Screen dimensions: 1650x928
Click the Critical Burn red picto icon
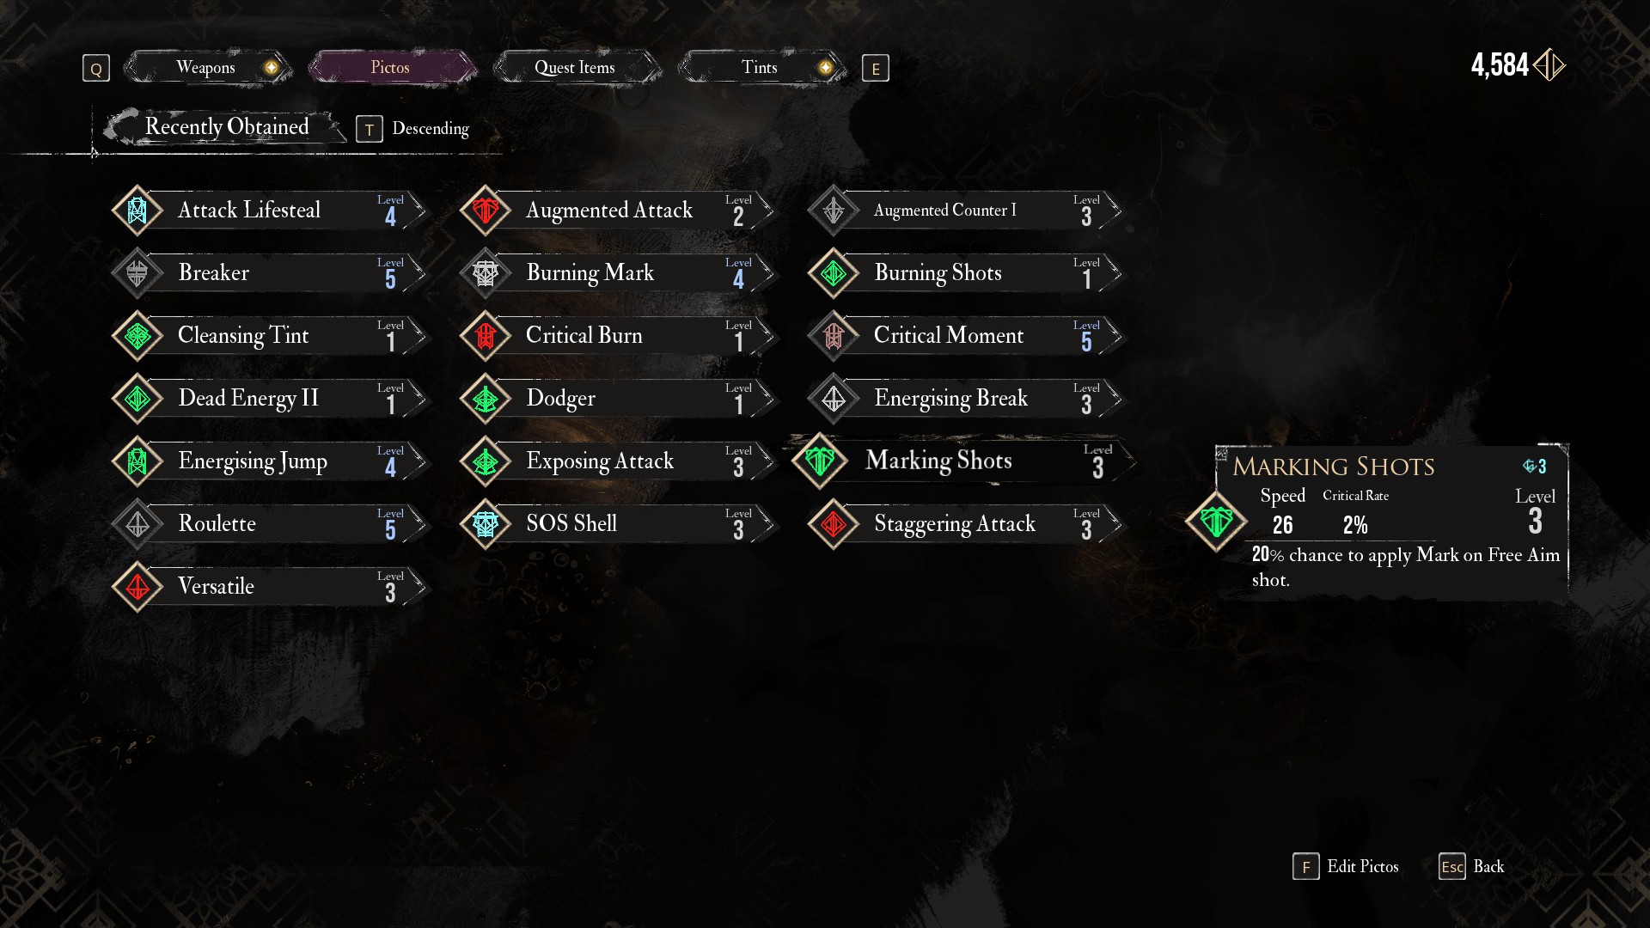click(486, 336)
